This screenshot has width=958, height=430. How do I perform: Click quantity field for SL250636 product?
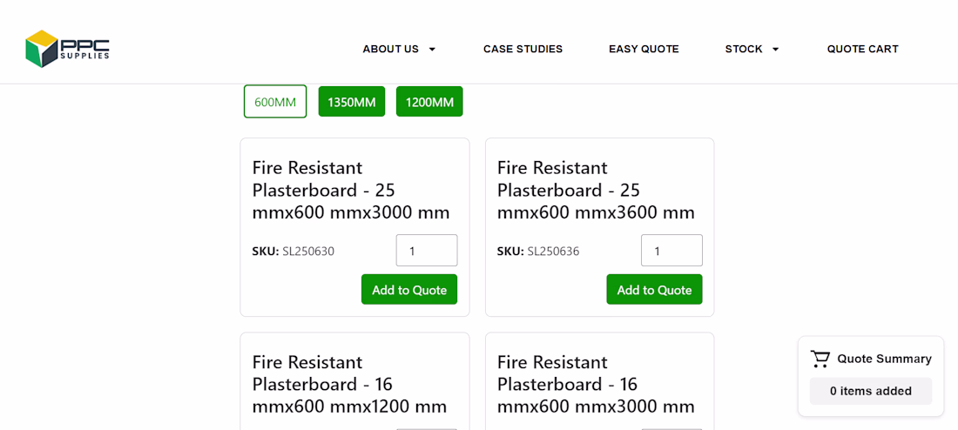click(x=671, y=251)
